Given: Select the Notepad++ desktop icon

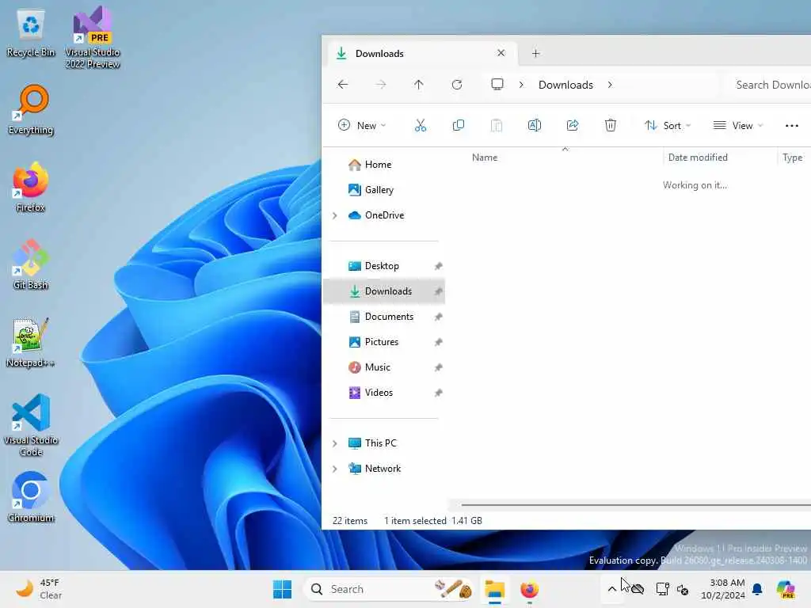Looking at the screenshot, I should [x=31, y=342].
